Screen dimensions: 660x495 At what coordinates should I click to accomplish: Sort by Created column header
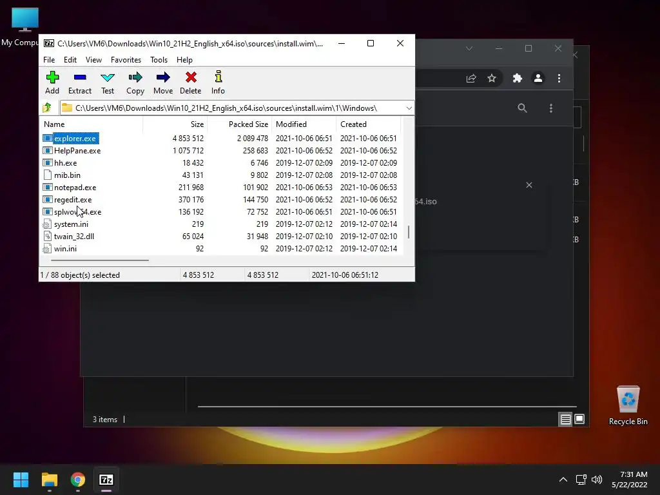[x=368, y=124]
